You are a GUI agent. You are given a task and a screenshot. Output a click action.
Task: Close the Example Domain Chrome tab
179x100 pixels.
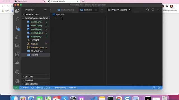pos(78,1)
